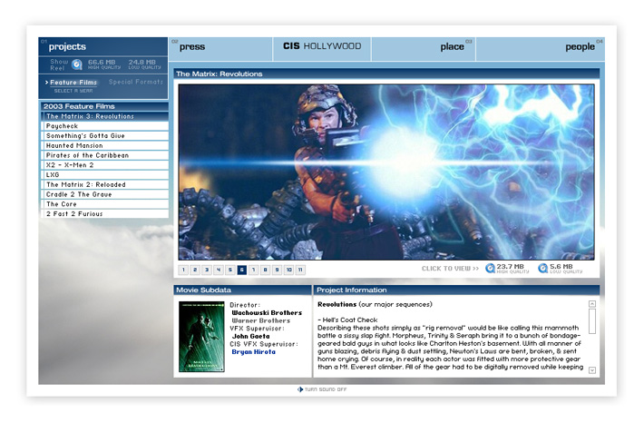Click the Project Information scroll up arrow

(591, 304)
